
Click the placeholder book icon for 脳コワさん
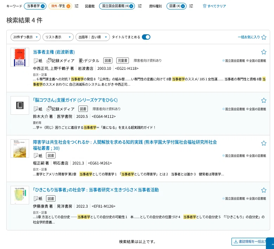(20, 106)
